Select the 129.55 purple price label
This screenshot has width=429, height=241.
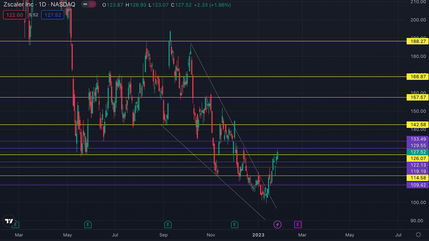417,146
